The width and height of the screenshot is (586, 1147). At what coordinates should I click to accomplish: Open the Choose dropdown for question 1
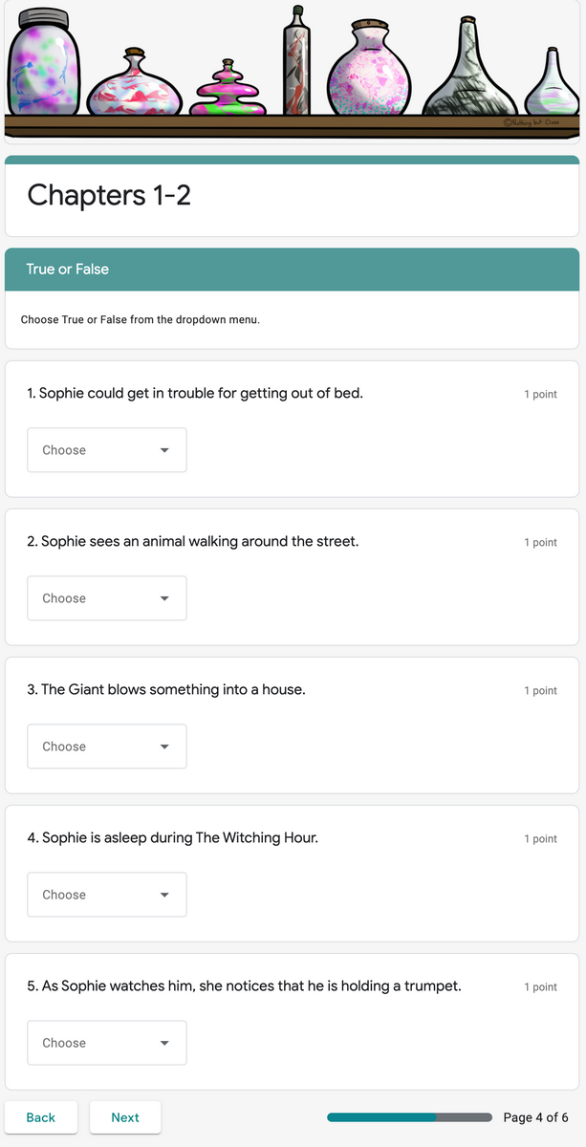pos(106,449)
